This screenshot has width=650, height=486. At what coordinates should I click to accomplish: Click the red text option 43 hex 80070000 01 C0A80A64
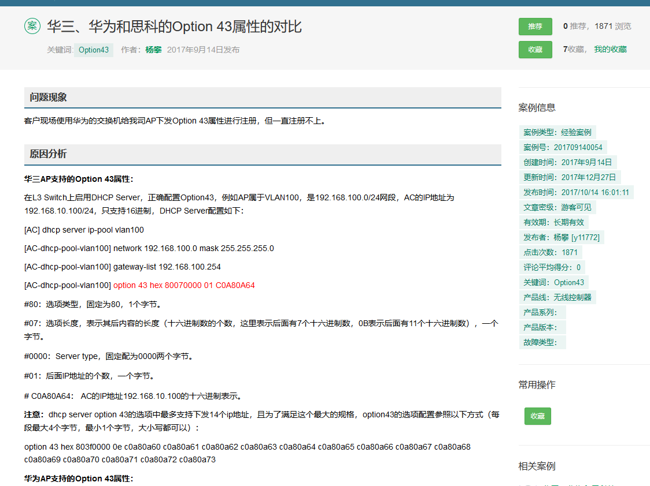[x=184, y=285]
